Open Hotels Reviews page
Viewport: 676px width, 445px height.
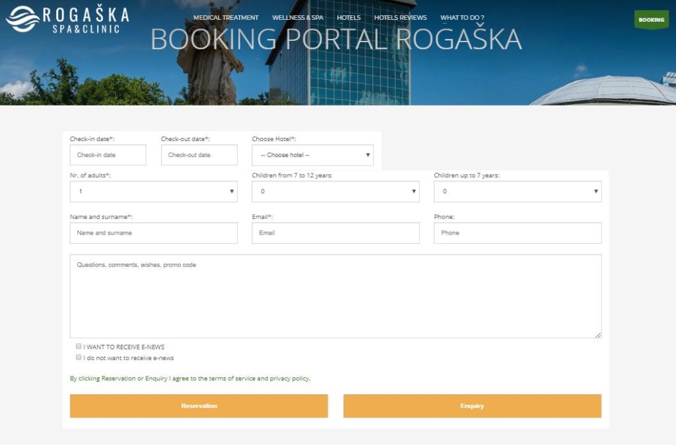click(400, 18)
